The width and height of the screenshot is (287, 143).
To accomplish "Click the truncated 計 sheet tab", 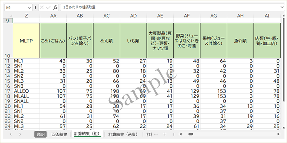I will [149, 134].
